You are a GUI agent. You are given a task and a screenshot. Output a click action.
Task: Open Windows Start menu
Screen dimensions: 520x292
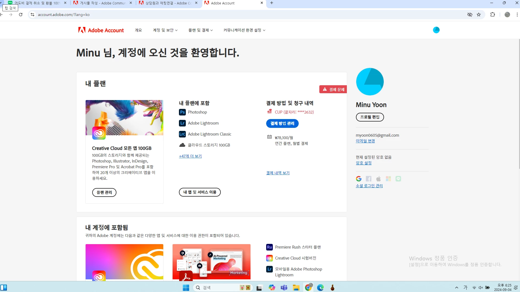[186, 288]
